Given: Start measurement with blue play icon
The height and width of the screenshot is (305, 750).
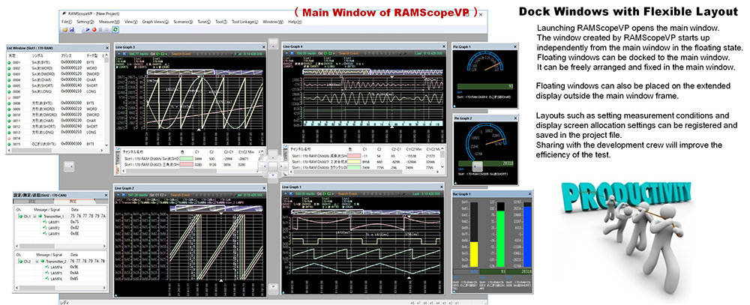Looking at the screenshot, I should [x=88, y=30].
